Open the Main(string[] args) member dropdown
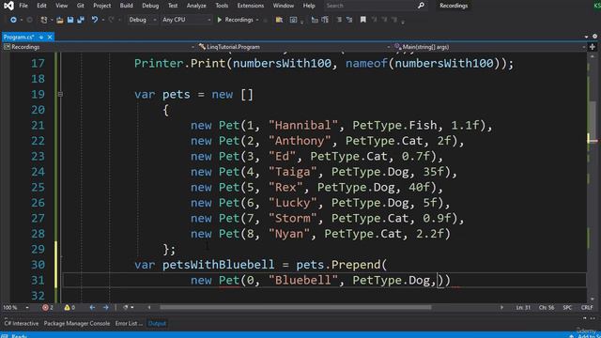Image resolution: width=601 pixels, height=338 pixels. click(x=489, y=47)
